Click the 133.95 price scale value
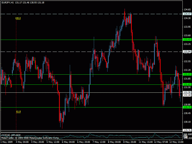Screen dimensions: 192x144 click(x=187, y=27)
